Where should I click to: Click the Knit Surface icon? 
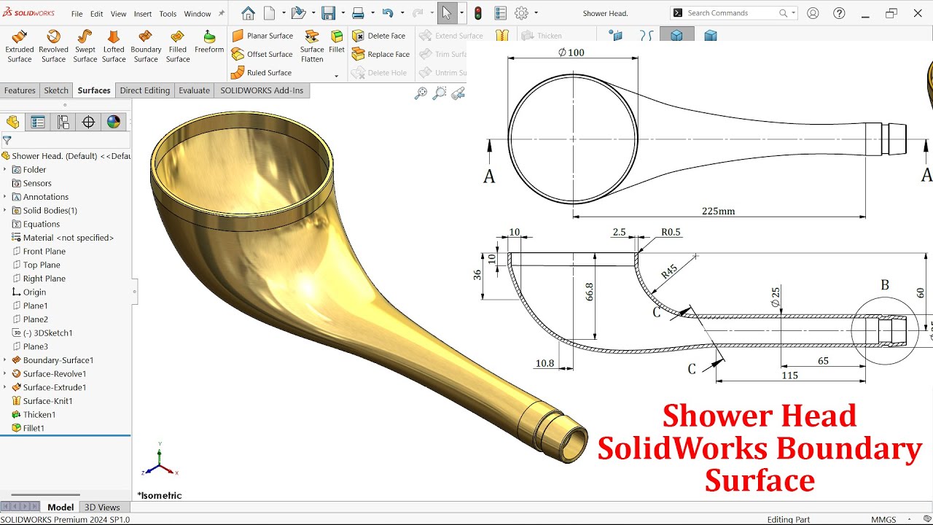[x=502, y=35]
